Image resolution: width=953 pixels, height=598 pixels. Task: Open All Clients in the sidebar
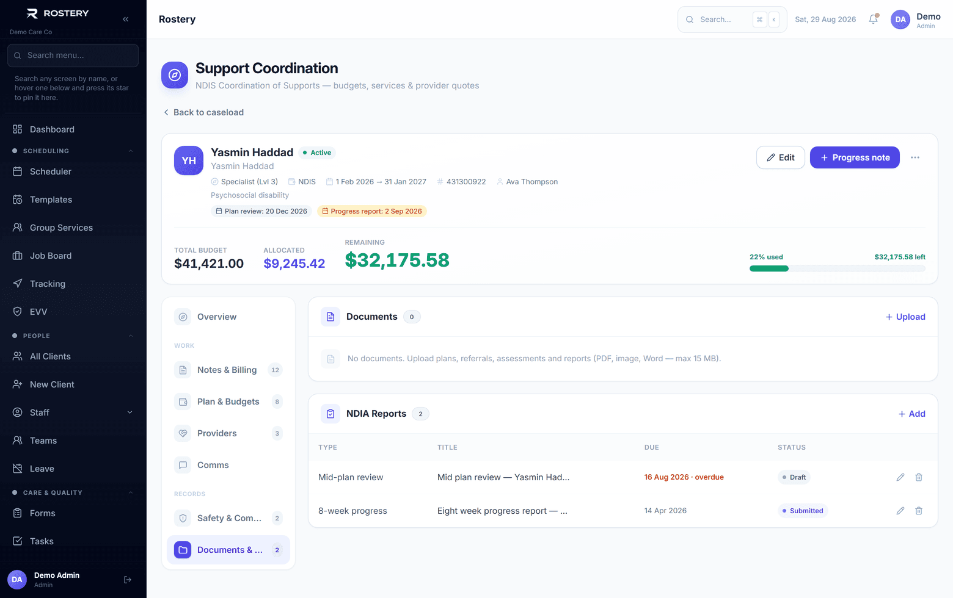click(x=73, y=356)
